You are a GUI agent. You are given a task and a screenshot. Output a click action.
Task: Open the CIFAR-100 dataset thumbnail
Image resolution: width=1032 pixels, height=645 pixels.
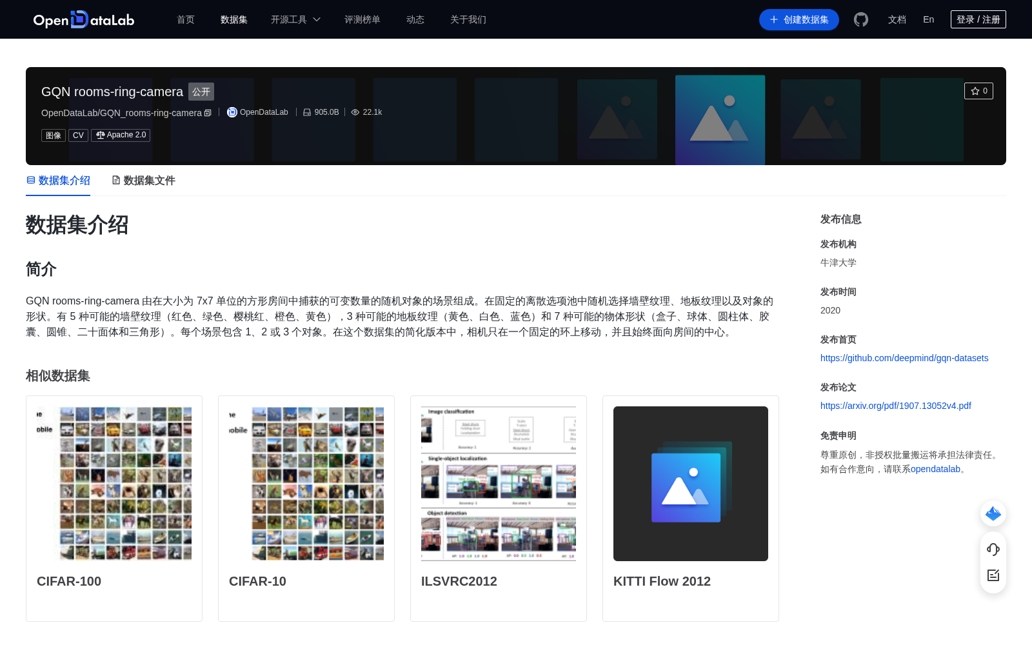point(114,484)
